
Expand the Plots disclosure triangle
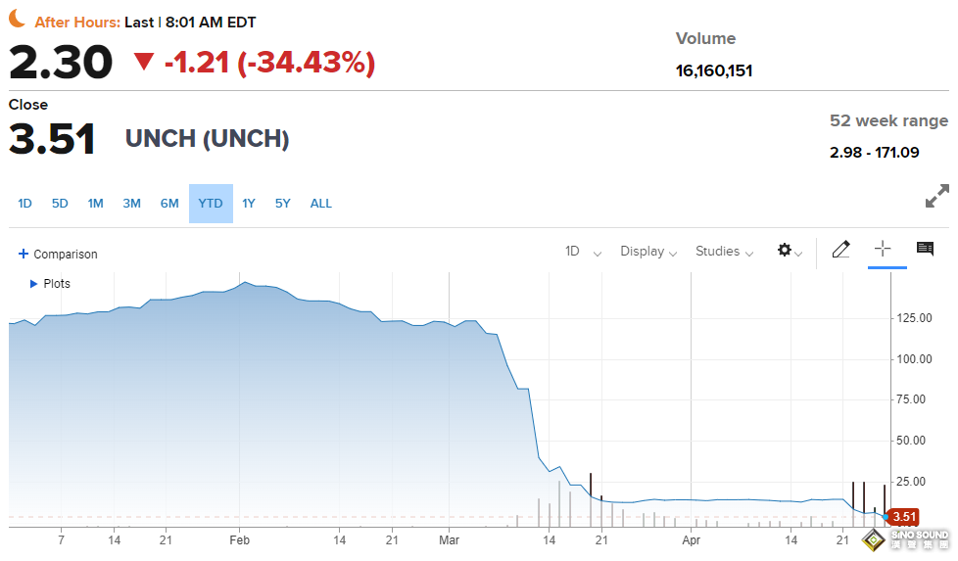coord(34,284)
